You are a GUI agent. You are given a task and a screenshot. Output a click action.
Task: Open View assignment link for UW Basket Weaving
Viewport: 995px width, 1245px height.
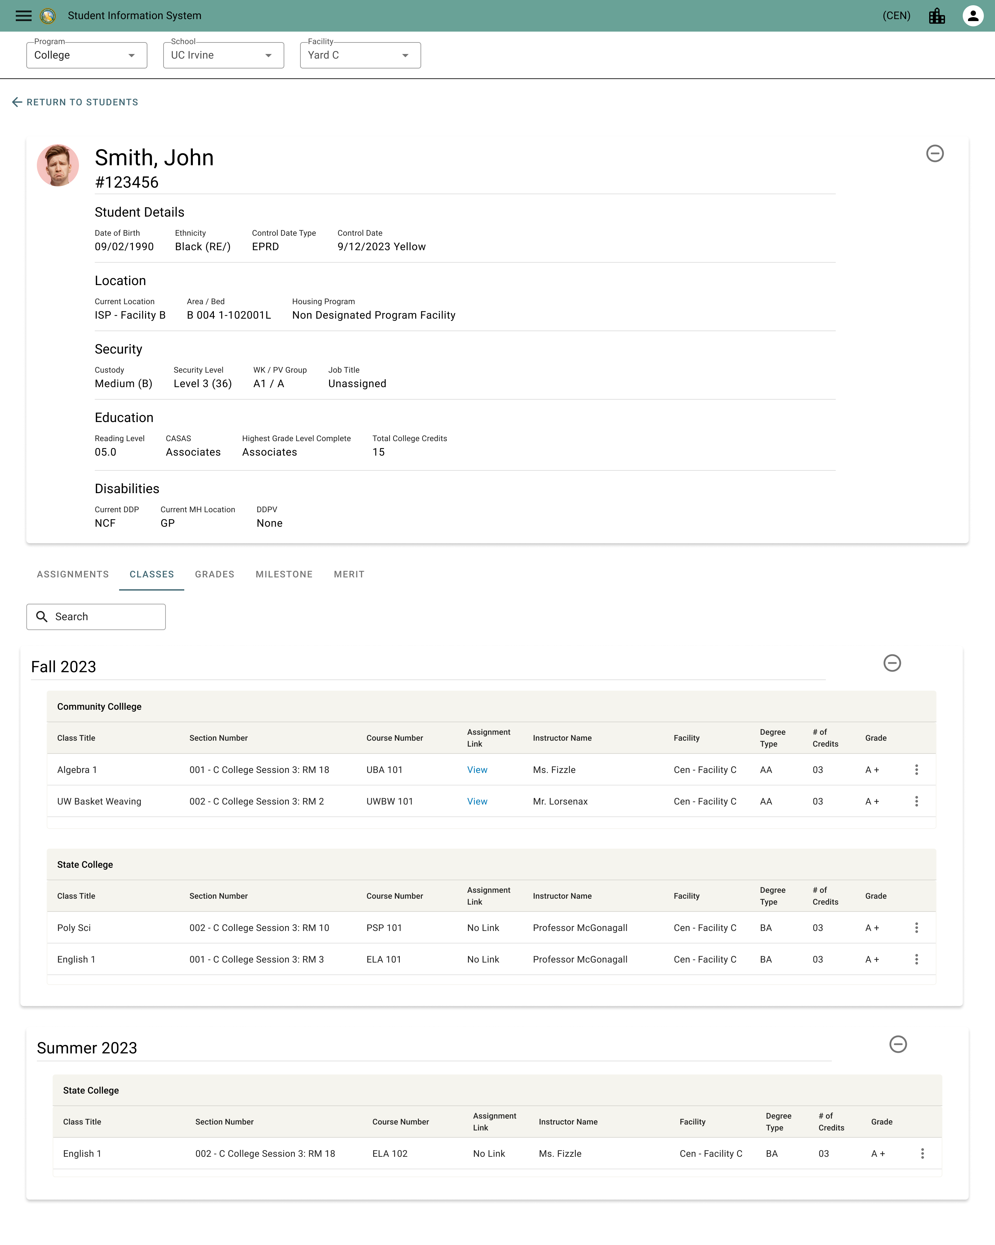click(477, 802)
